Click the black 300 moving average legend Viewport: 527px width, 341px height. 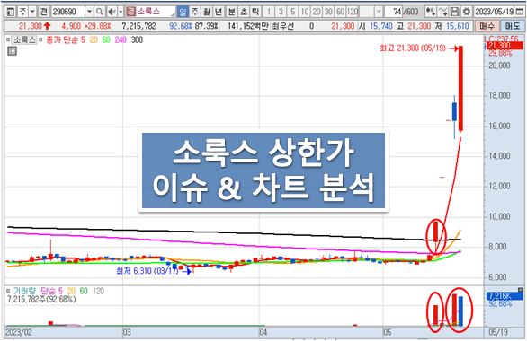pos(137,39)
